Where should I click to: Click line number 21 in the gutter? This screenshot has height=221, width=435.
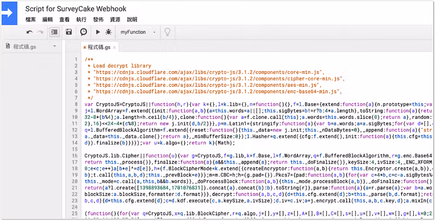click(74, 188)
